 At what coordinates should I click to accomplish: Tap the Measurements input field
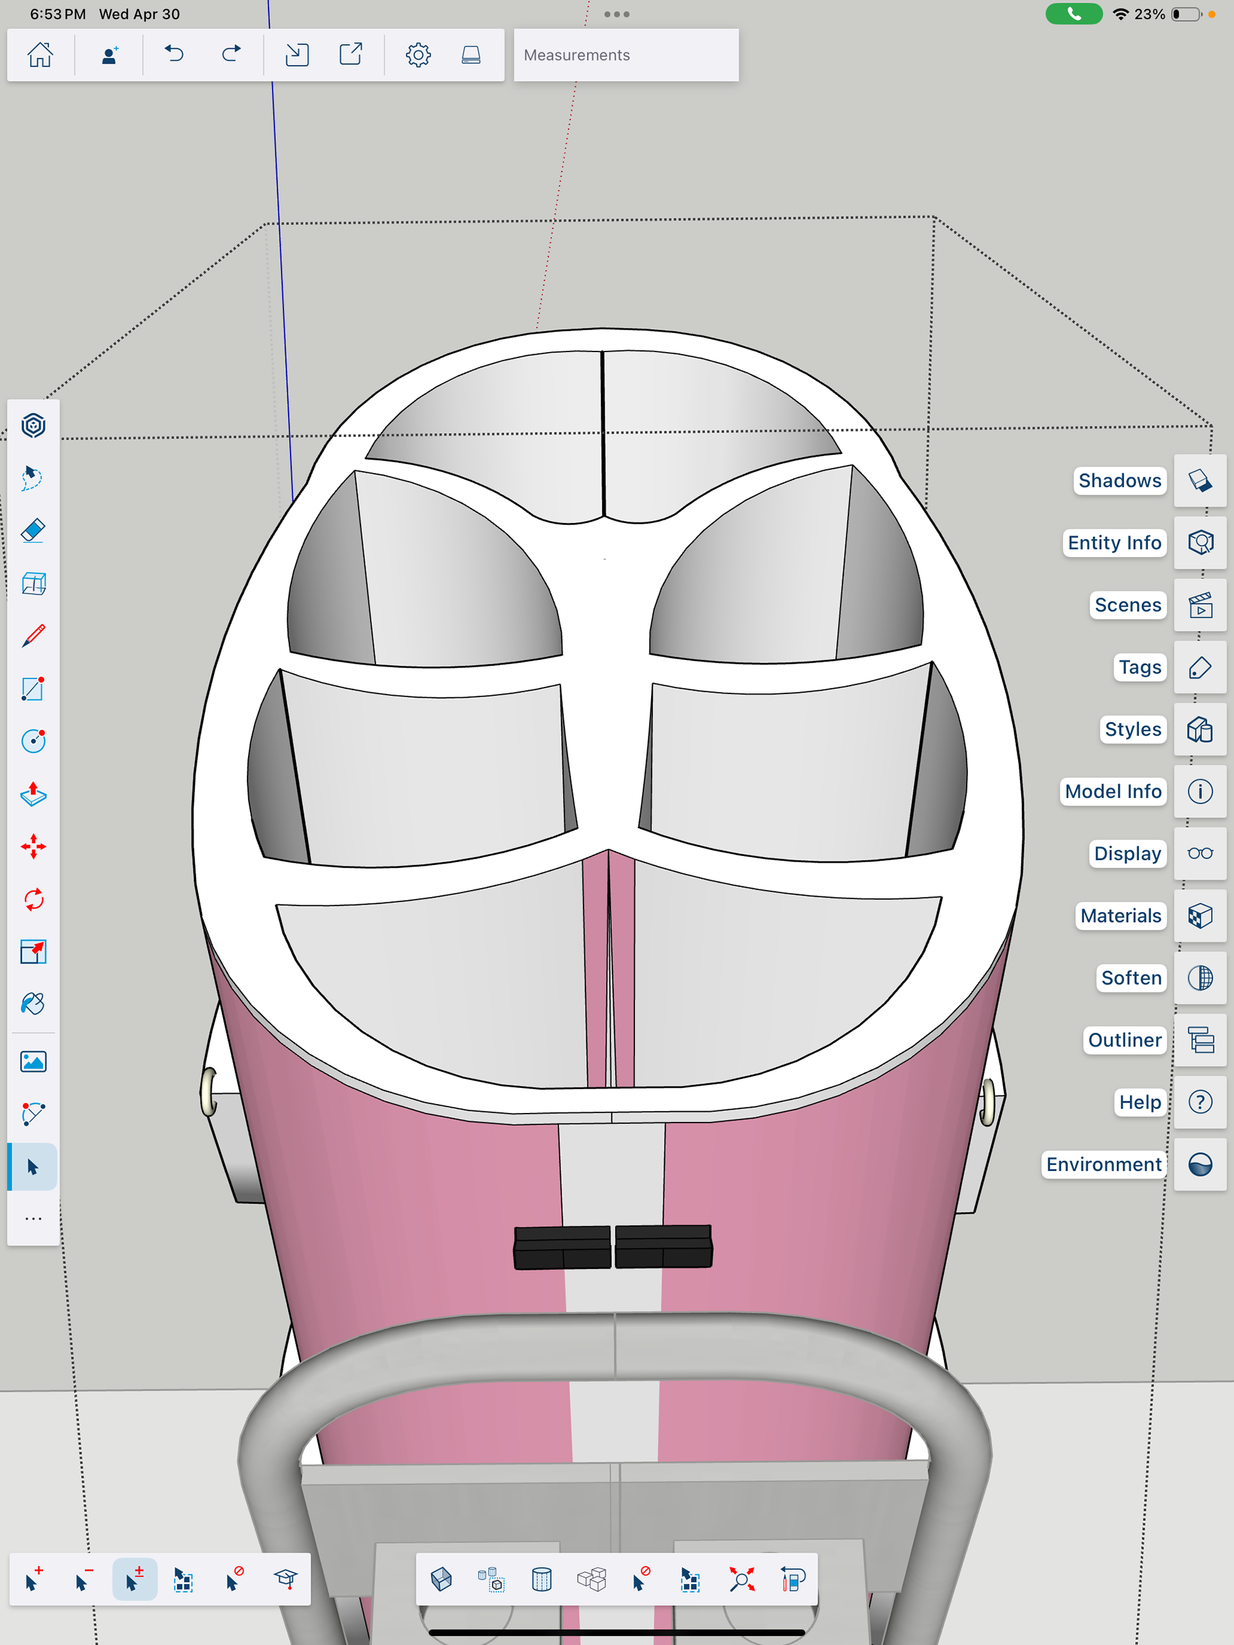tap(625, 55)
